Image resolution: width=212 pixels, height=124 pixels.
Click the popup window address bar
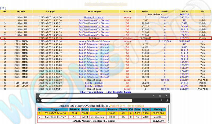point(86,100)
